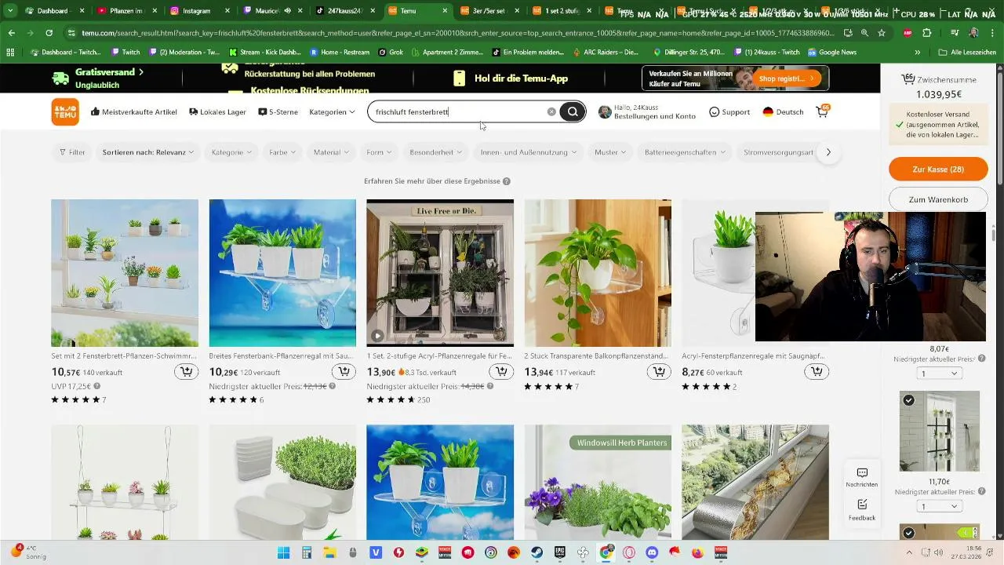Open Windows Start menu
The image size is (1004, 565).
[283, 552]
